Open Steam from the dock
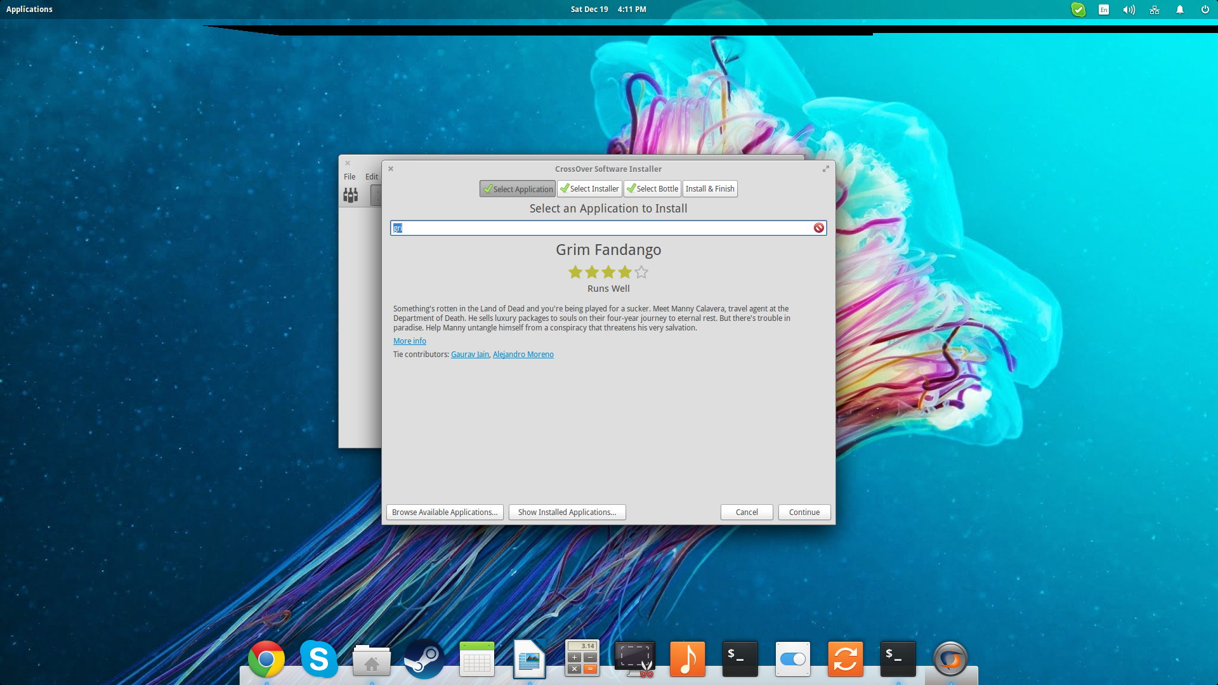Screen dimensions: 1218x685 [424, 659]
